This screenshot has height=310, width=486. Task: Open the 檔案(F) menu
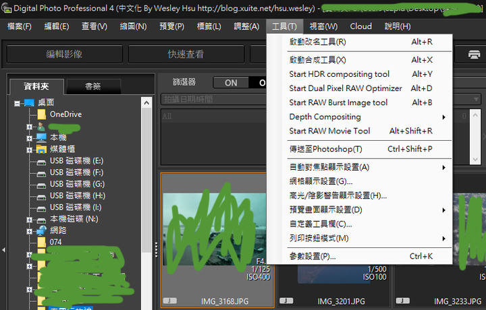(x=19, y=26)
